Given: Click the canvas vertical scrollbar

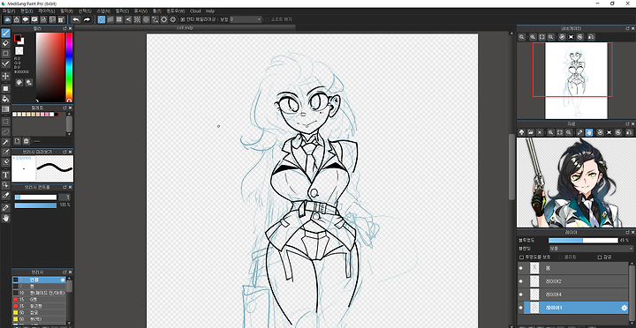Looking at the screenshot, I should tap(511, 167).
